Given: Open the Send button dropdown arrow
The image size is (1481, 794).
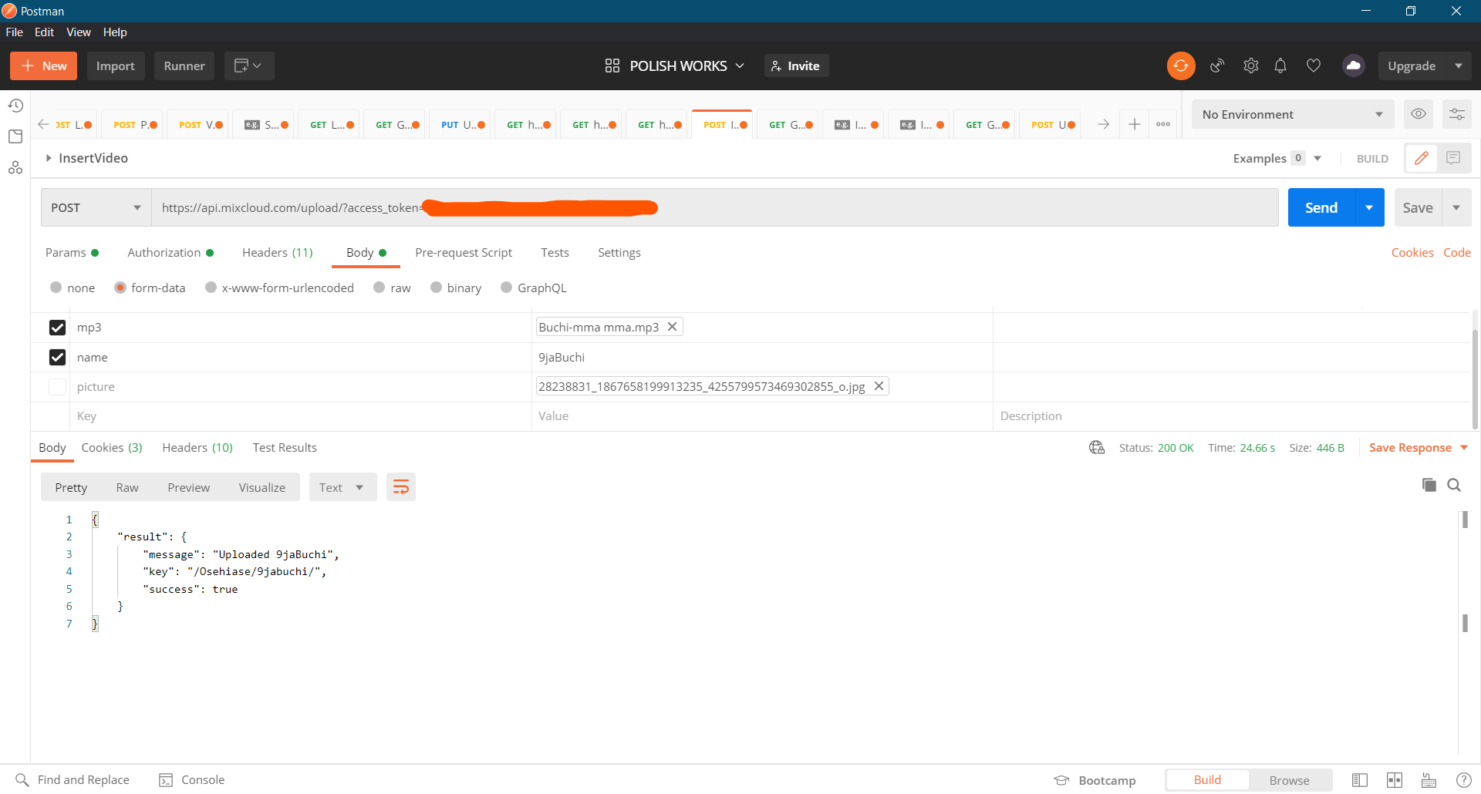Looking at the screenshot, I should [1369, 207].
